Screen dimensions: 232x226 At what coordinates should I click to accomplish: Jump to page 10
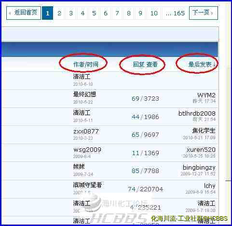154,13
